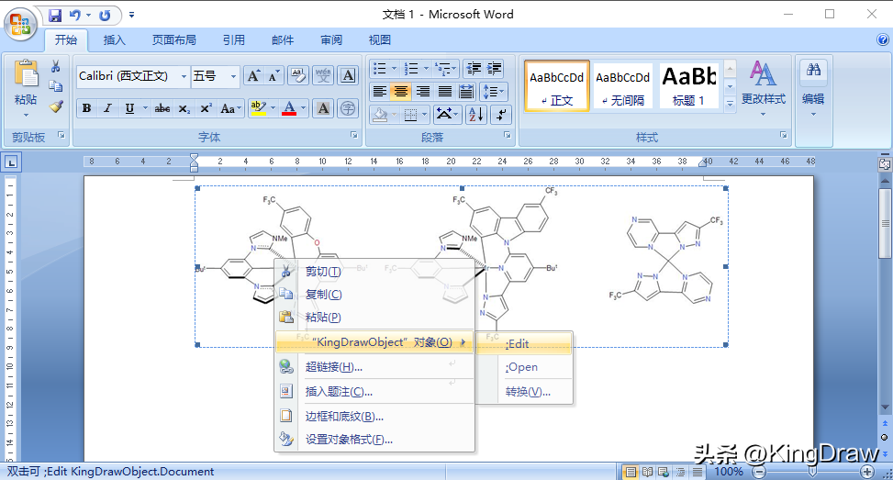The width and height of the screenshot is (893, 480).
Task: Toggle subscript x₂ formatting
Action: [x=184, y=108]
